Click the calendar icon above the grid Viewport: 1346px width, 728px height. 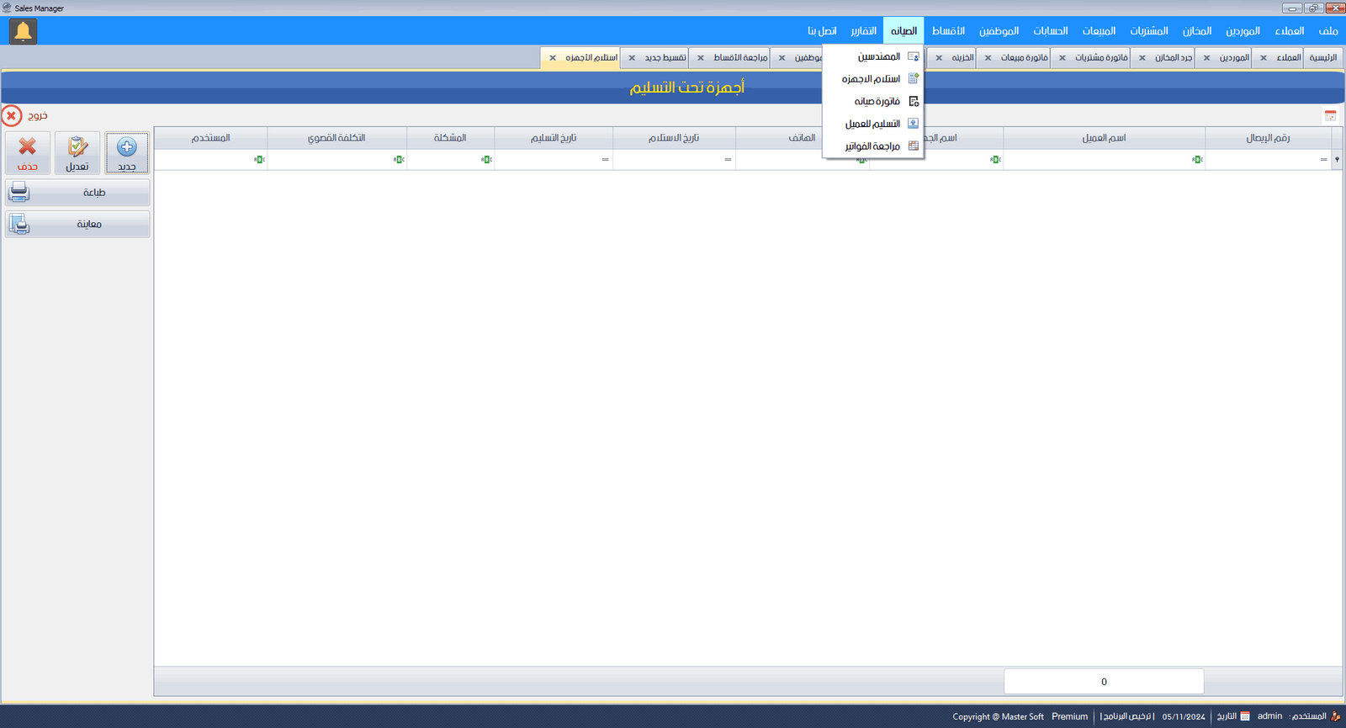pos(1330,115)
